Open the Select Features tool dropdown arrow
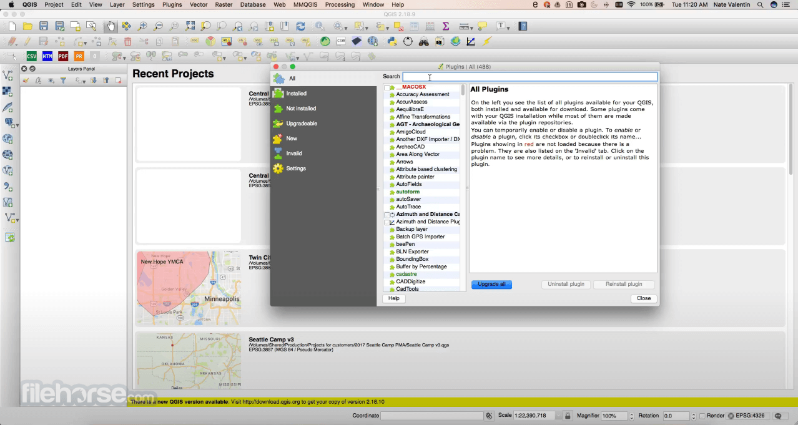The width and height of the screenshot is (798, 425). tap(367, 27)
